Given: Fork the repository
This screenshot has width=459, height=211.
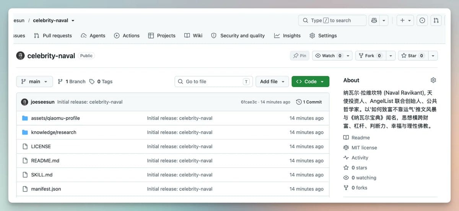Looking at the screenshot, I should point(370,56).
